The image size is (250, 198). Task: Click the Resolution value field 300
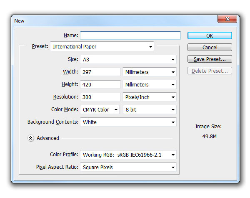click(x=100, y=97)
